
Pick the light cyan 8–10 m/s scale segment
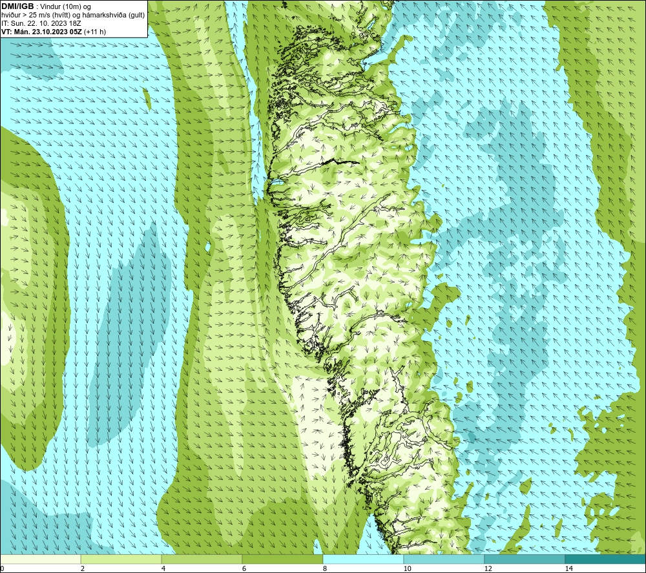pyautogui.click(x=363, y=559)
